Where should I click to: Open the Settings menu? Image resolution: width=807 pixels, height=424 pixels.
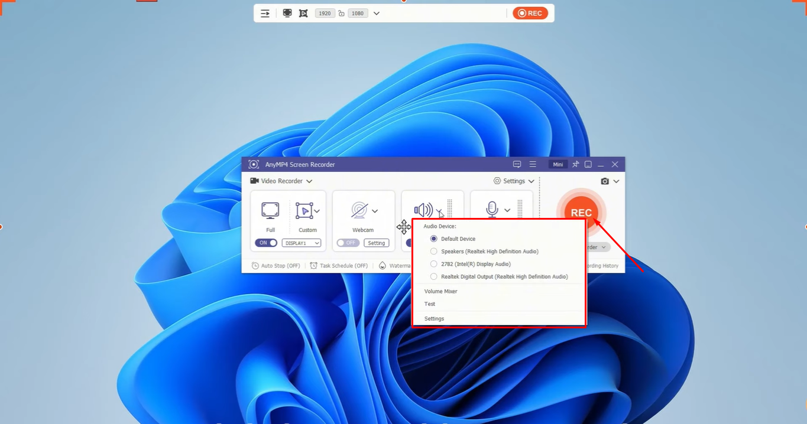512,181
